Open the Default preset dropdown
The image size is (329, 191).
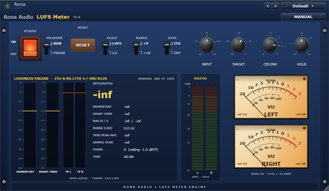(303, 6)
